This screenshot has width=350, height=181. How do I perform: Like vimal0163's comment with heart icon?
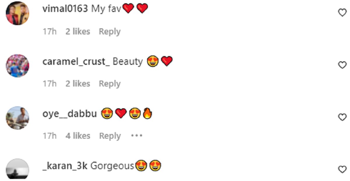pyautogui.click(x=342, y=13)
